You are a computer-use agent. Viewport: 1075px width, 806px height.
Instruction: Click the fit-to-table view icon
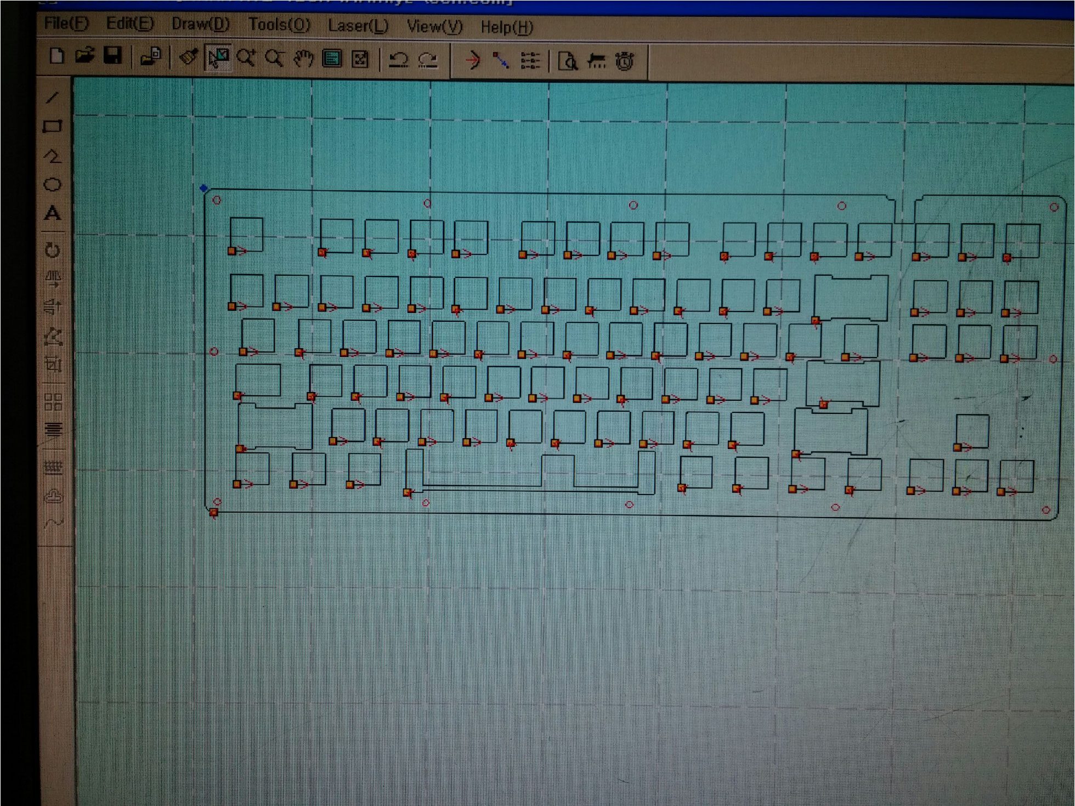[x=332, y=59]
